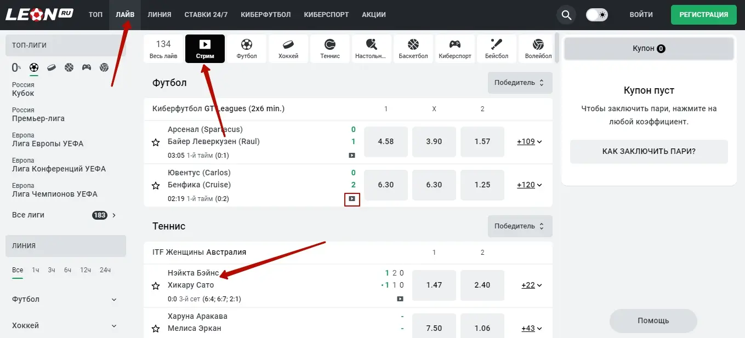Open the Basketball category icon
Screen dimensions: 745x338
pos(413,48)
